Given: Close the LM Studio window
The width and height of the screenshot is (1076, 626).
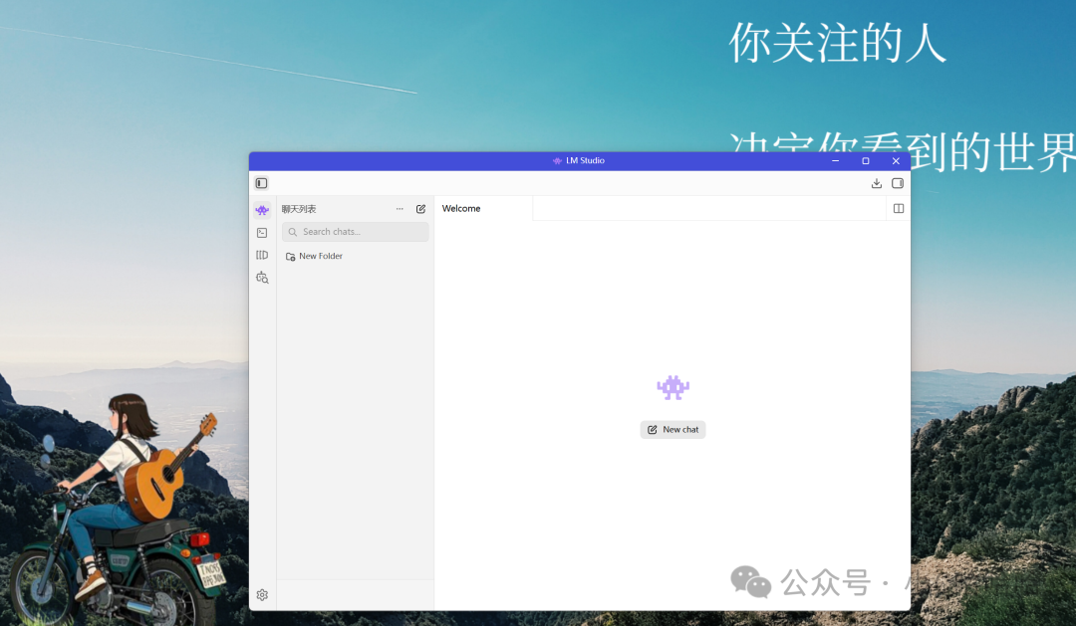Looking at the screenshot, I should pos(896,161).
